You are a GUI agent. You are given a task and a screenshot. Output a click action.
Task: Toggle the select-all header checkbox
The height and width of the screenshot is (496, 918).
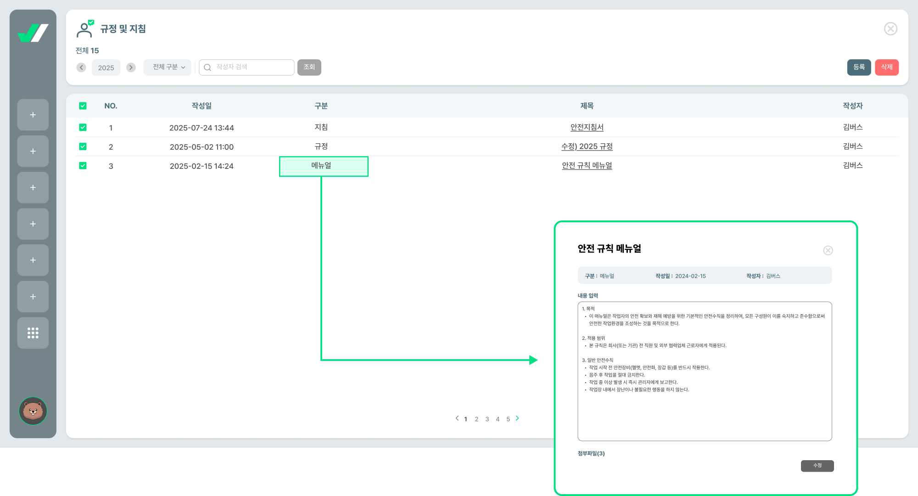tap(83, 106)
